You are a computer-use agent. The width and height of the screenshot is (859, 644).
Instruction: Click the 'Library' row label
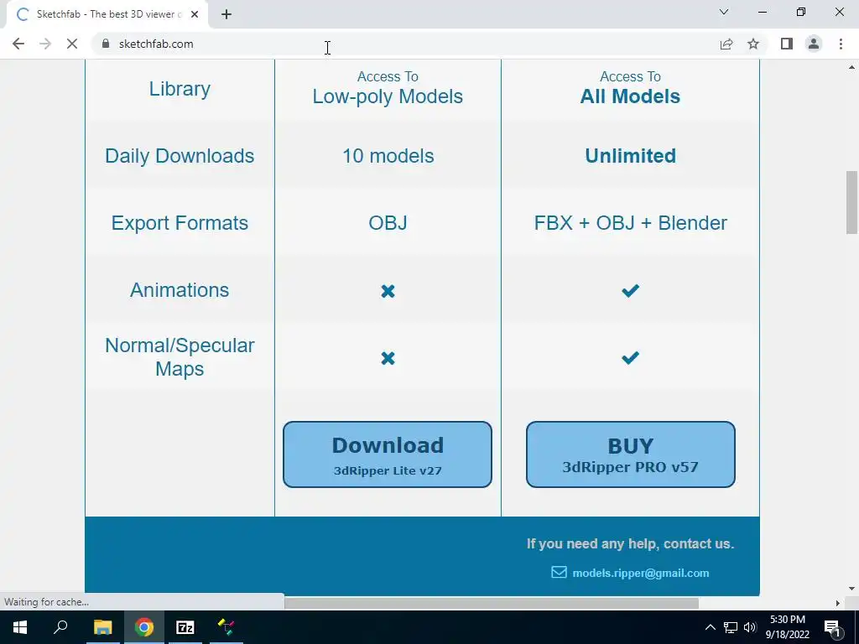pyautogui.click(x=180, y=89)
